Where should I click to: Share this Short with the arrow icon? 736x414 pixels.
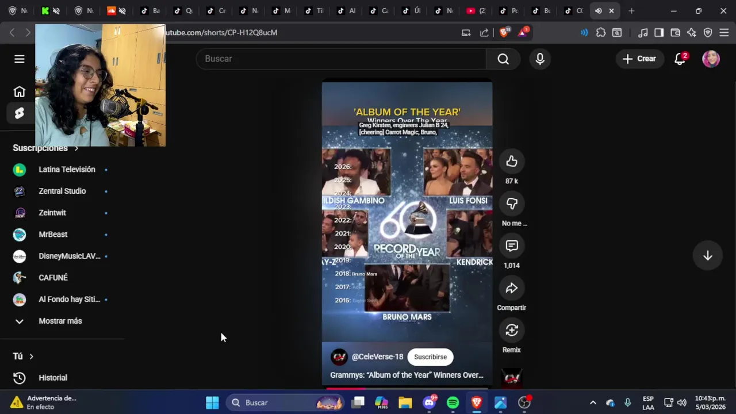tap(512, 288)
